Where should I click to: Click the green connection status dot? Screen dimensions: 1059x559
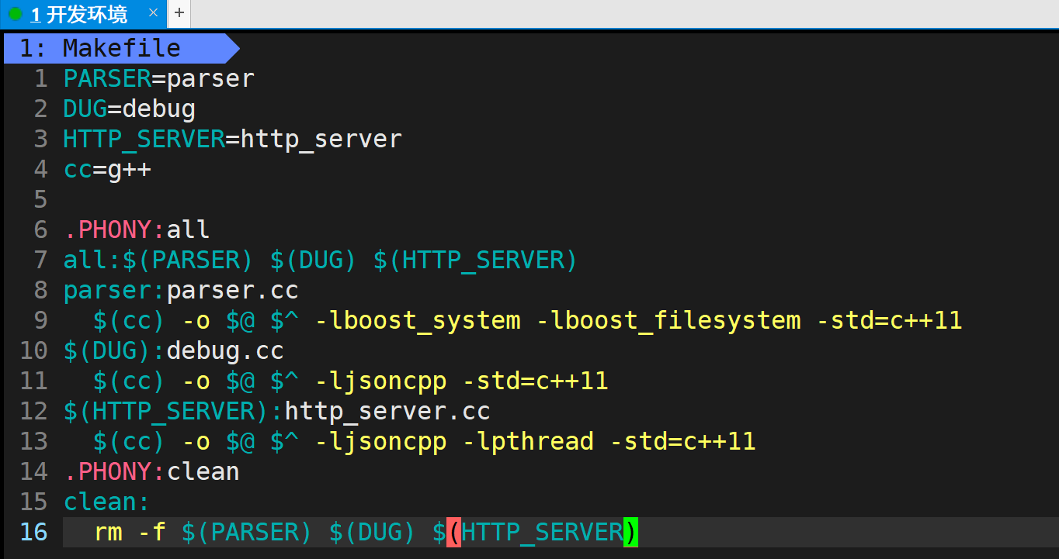click(16, 13)
